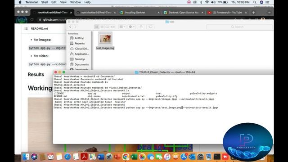The height and width of the screenshot is (162, 288).
Task: Open the Apple menu
Action: [x=20, y=2]
